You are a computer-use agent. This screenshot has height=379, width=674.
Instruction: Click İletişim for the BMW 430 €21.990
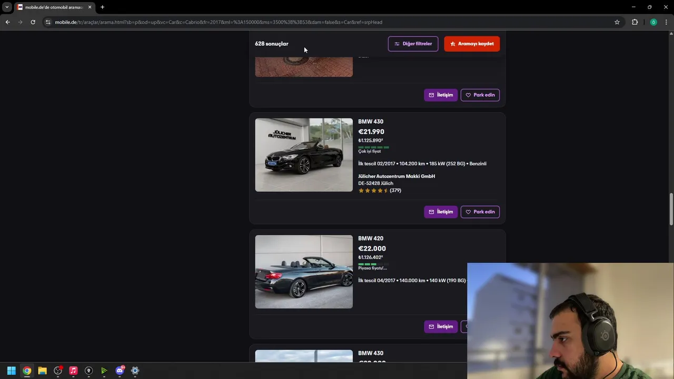441,212
